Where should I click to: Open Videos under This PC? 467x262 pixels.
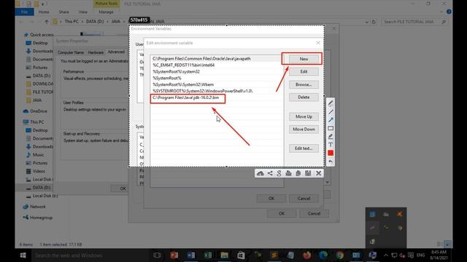coord(39,171)
